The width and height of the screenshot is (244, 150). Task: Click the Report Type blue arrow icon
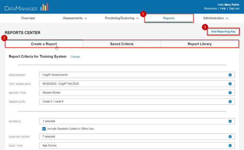[230, 93]
